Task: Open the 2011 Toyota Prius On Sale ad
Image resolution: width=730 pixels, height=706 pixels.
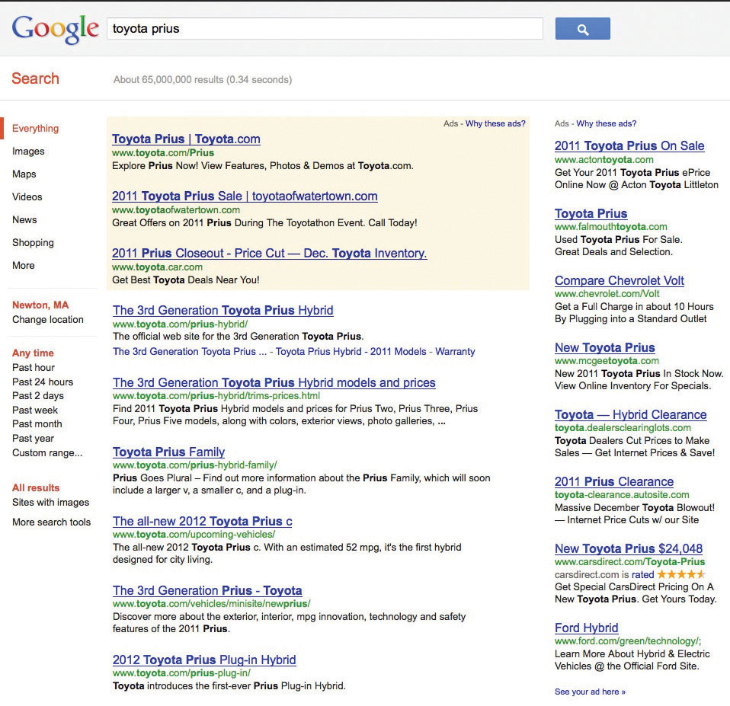Action: click(x=629, y=146)
